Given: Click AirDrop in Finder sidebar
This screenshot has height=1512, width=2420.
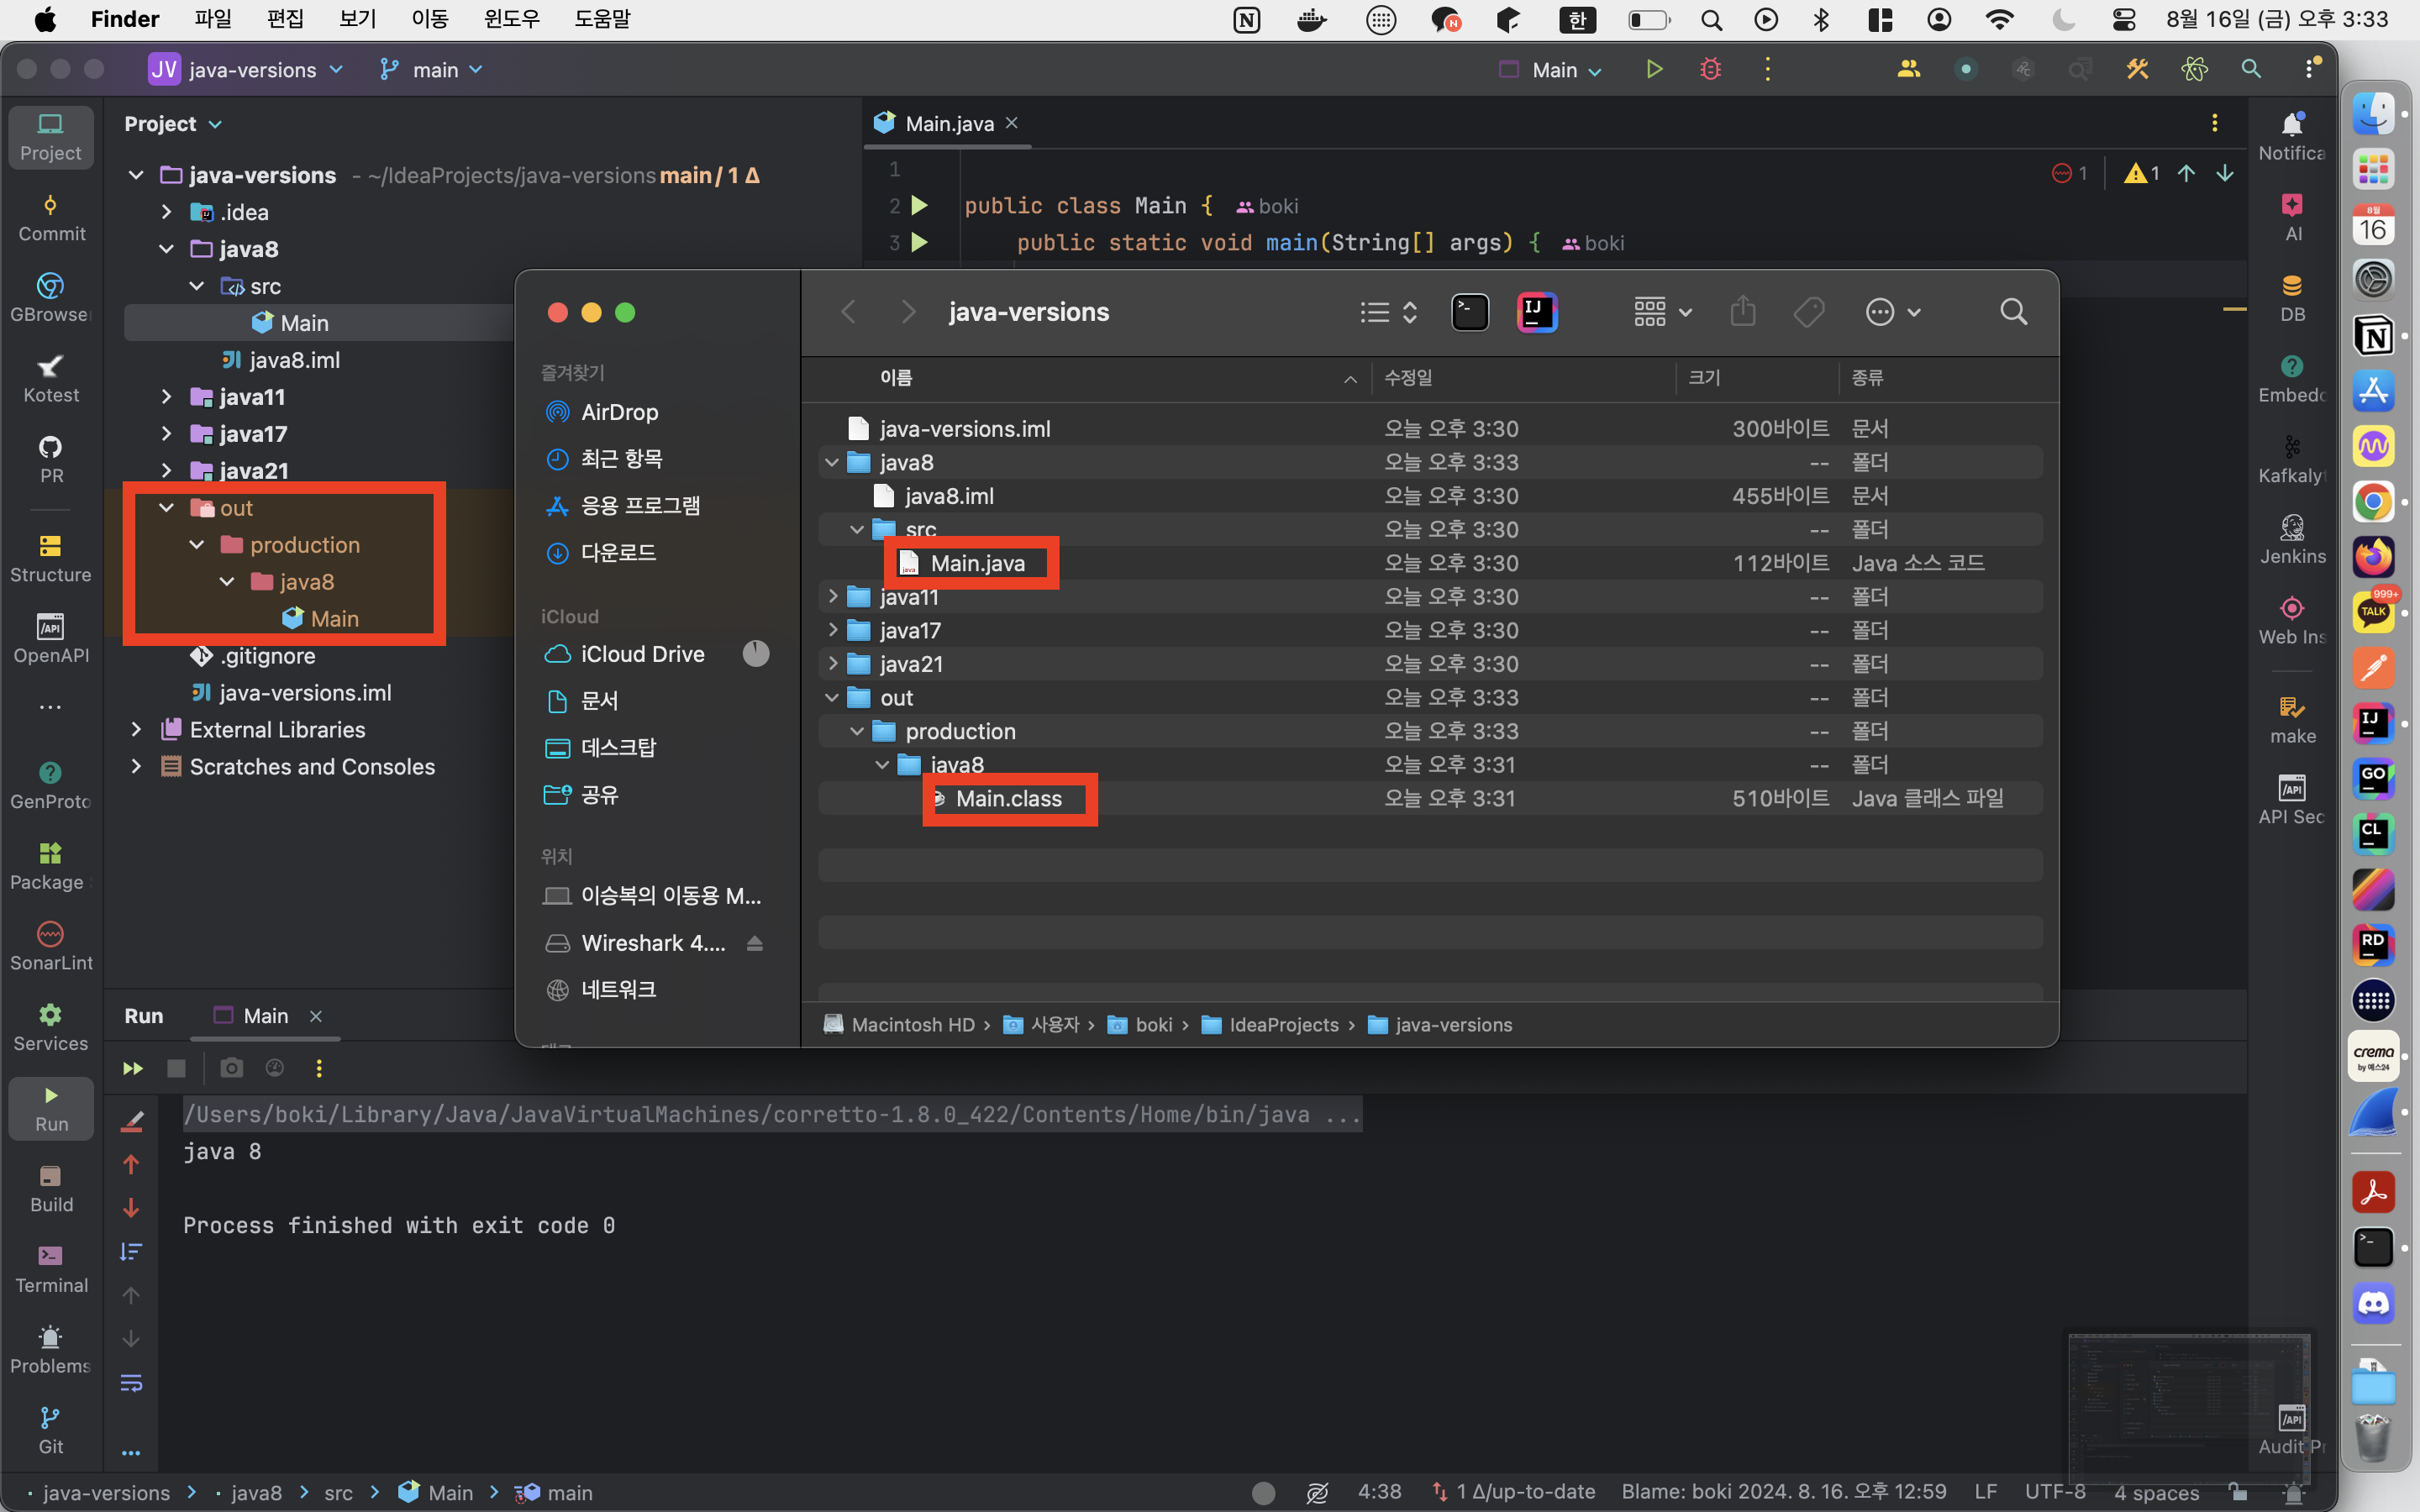Looking at the screenshot, I should pyautogui.click(x=619, y=412).
